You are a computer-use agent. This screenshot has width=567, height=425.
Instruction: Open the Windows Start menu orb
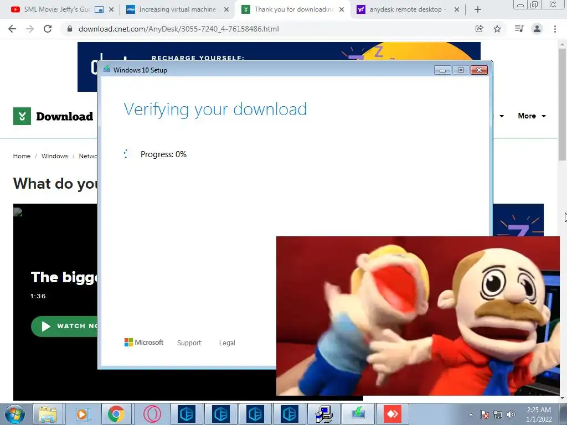[15, 414]
